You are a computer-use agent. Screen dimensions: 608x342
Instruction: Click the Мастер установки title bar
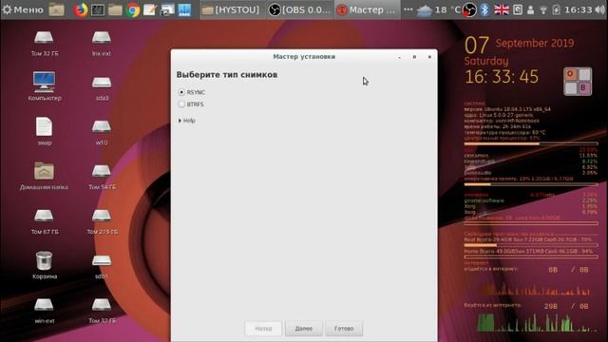point(304,57)
